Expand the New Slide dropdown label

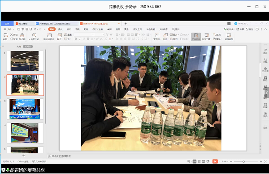click(49, 39)
